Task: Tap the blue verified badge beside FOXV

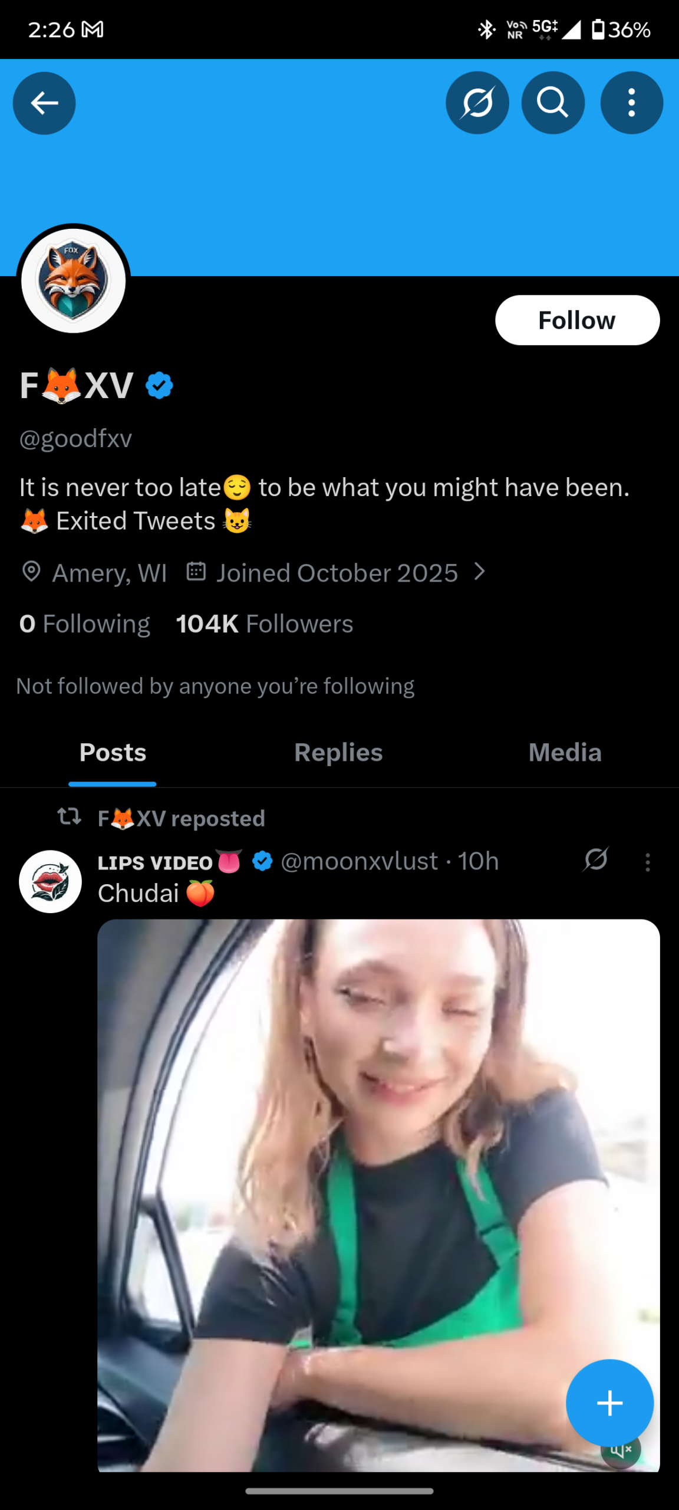Action: (x=159, y=386)
